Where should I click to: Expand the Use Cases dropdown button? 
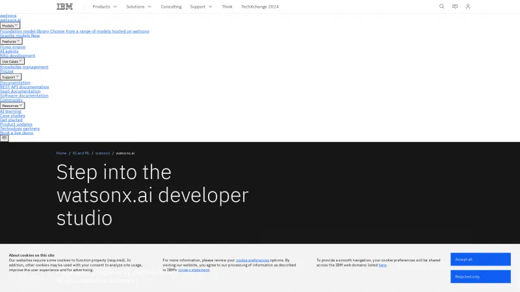[x=12, y=61]
